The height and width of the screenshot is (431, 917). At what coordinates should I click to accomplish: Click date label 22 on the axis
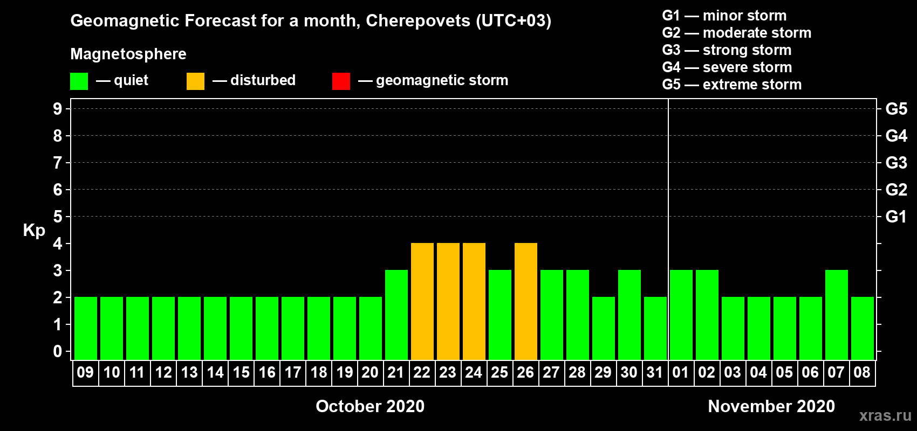coord(422,373)
